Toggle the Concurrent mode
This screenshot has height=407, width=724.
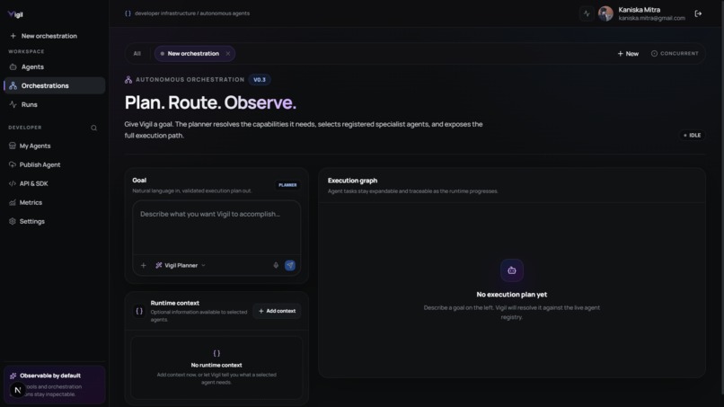tap(675, 54)
